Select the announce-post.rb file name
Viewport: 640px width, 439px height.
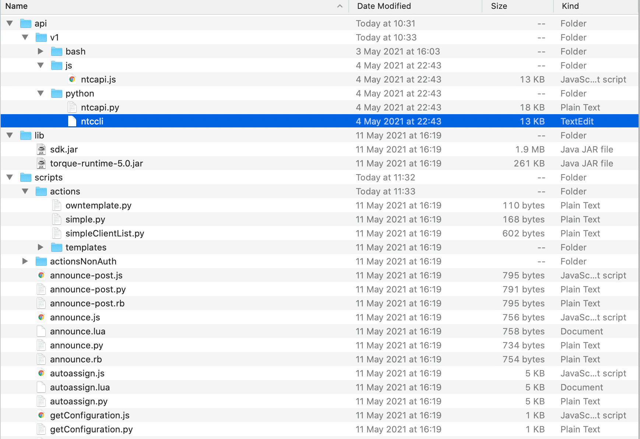pyautogui.click(x=87, y=303)
